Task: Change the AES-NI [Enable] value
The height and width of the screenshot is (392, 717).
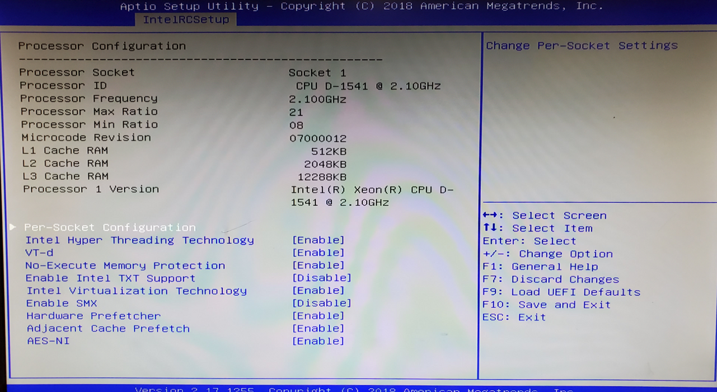Action: [318, 341]
